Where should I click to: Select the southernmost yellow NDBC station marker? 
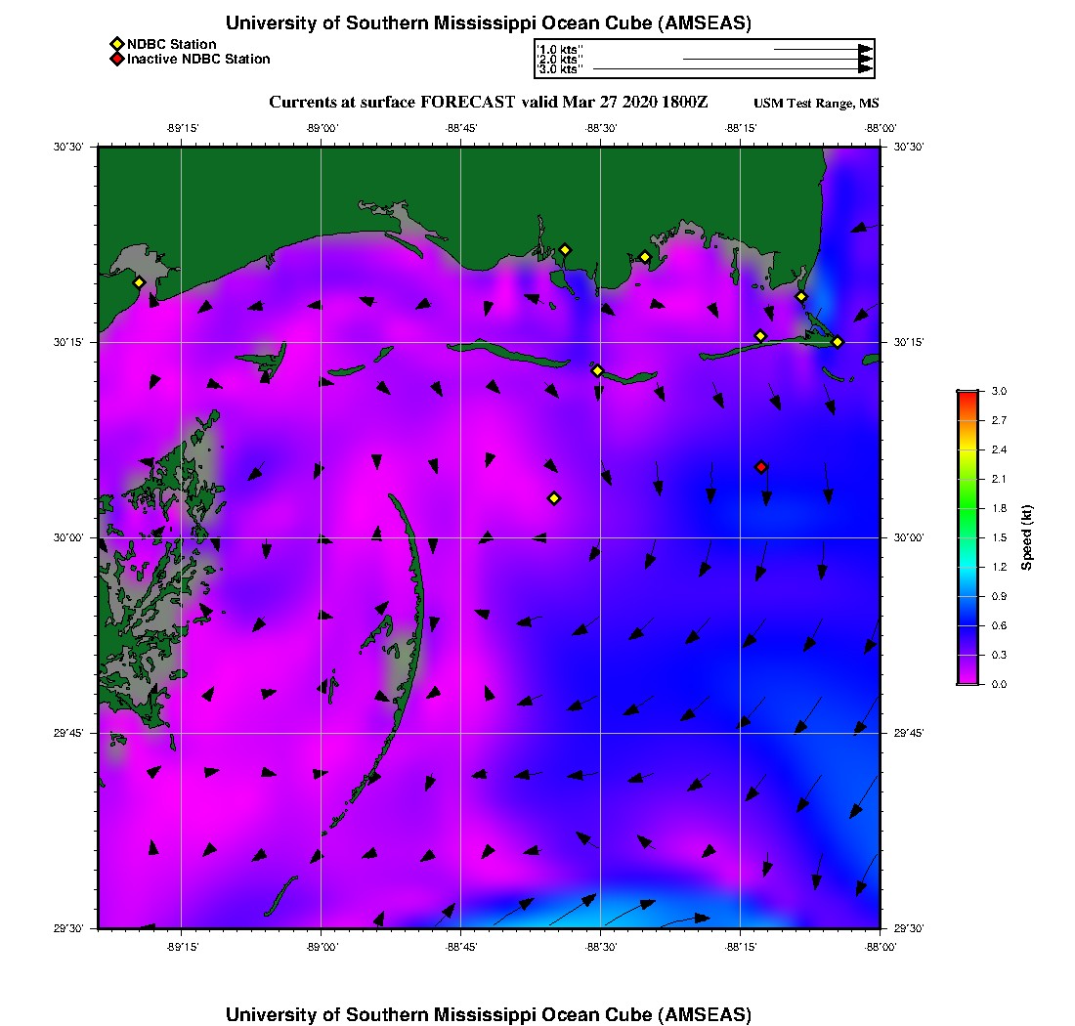(x=554, y=498)
